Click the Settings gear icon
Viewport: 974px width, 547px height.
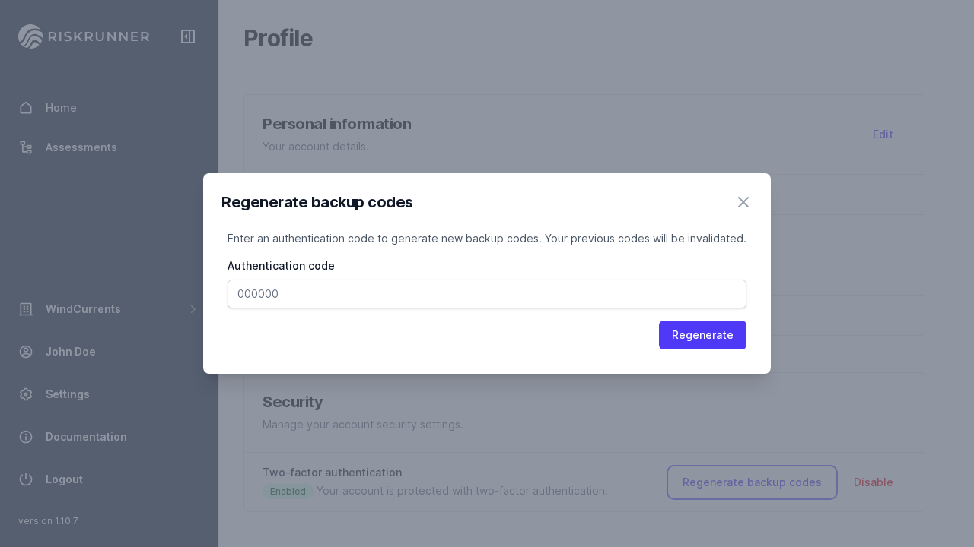[x=26, y=394]
